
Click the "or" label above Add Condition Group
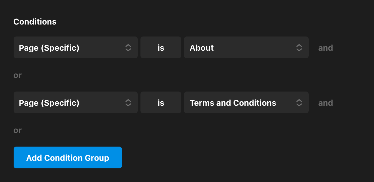(x=17, y=130)
